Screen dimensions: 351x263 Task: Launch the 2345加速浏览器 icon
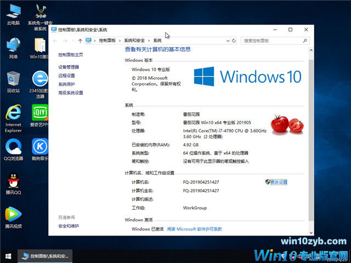pos(39,84)
